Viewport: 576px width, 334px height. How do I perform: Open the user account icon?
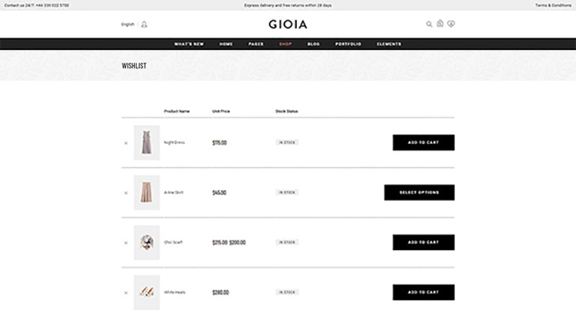145,25
